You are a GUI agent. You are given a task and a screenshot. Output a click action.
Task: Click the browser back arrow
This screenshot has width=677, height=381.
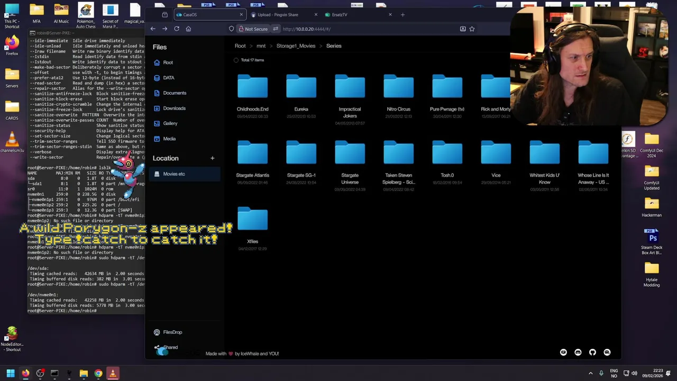(153, 29)
